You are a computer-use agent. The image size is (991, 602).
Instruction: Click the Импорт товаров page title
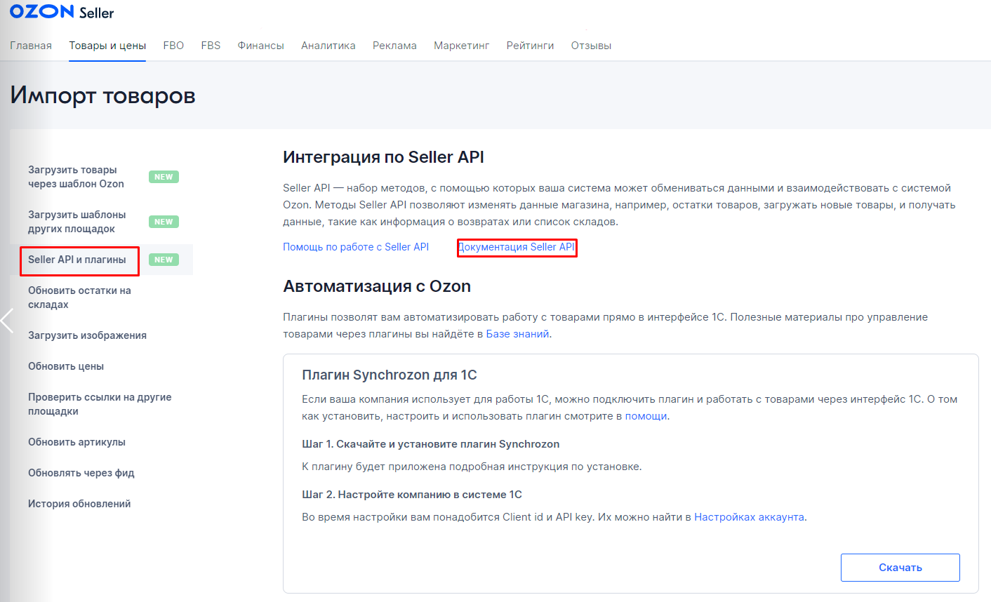[102, 95]
